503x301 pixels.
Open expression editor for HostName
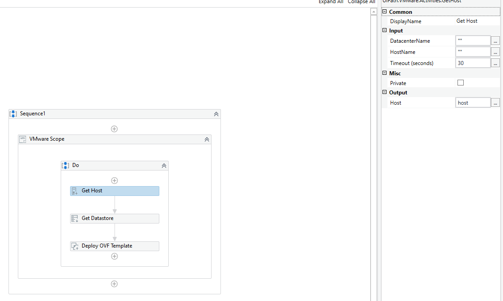coord(495,52)
